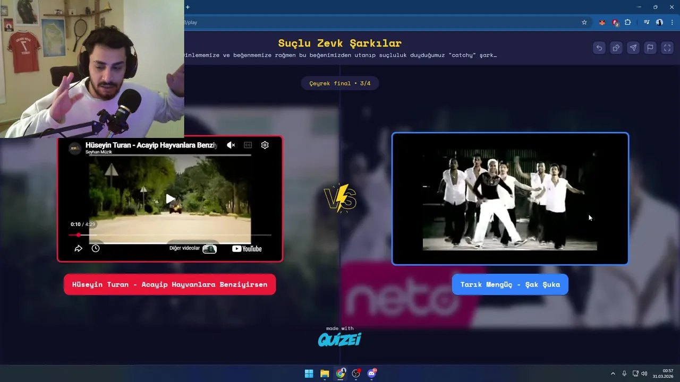Open a new browser tab with plus
680x382 pixels.
tap(188, 7)
